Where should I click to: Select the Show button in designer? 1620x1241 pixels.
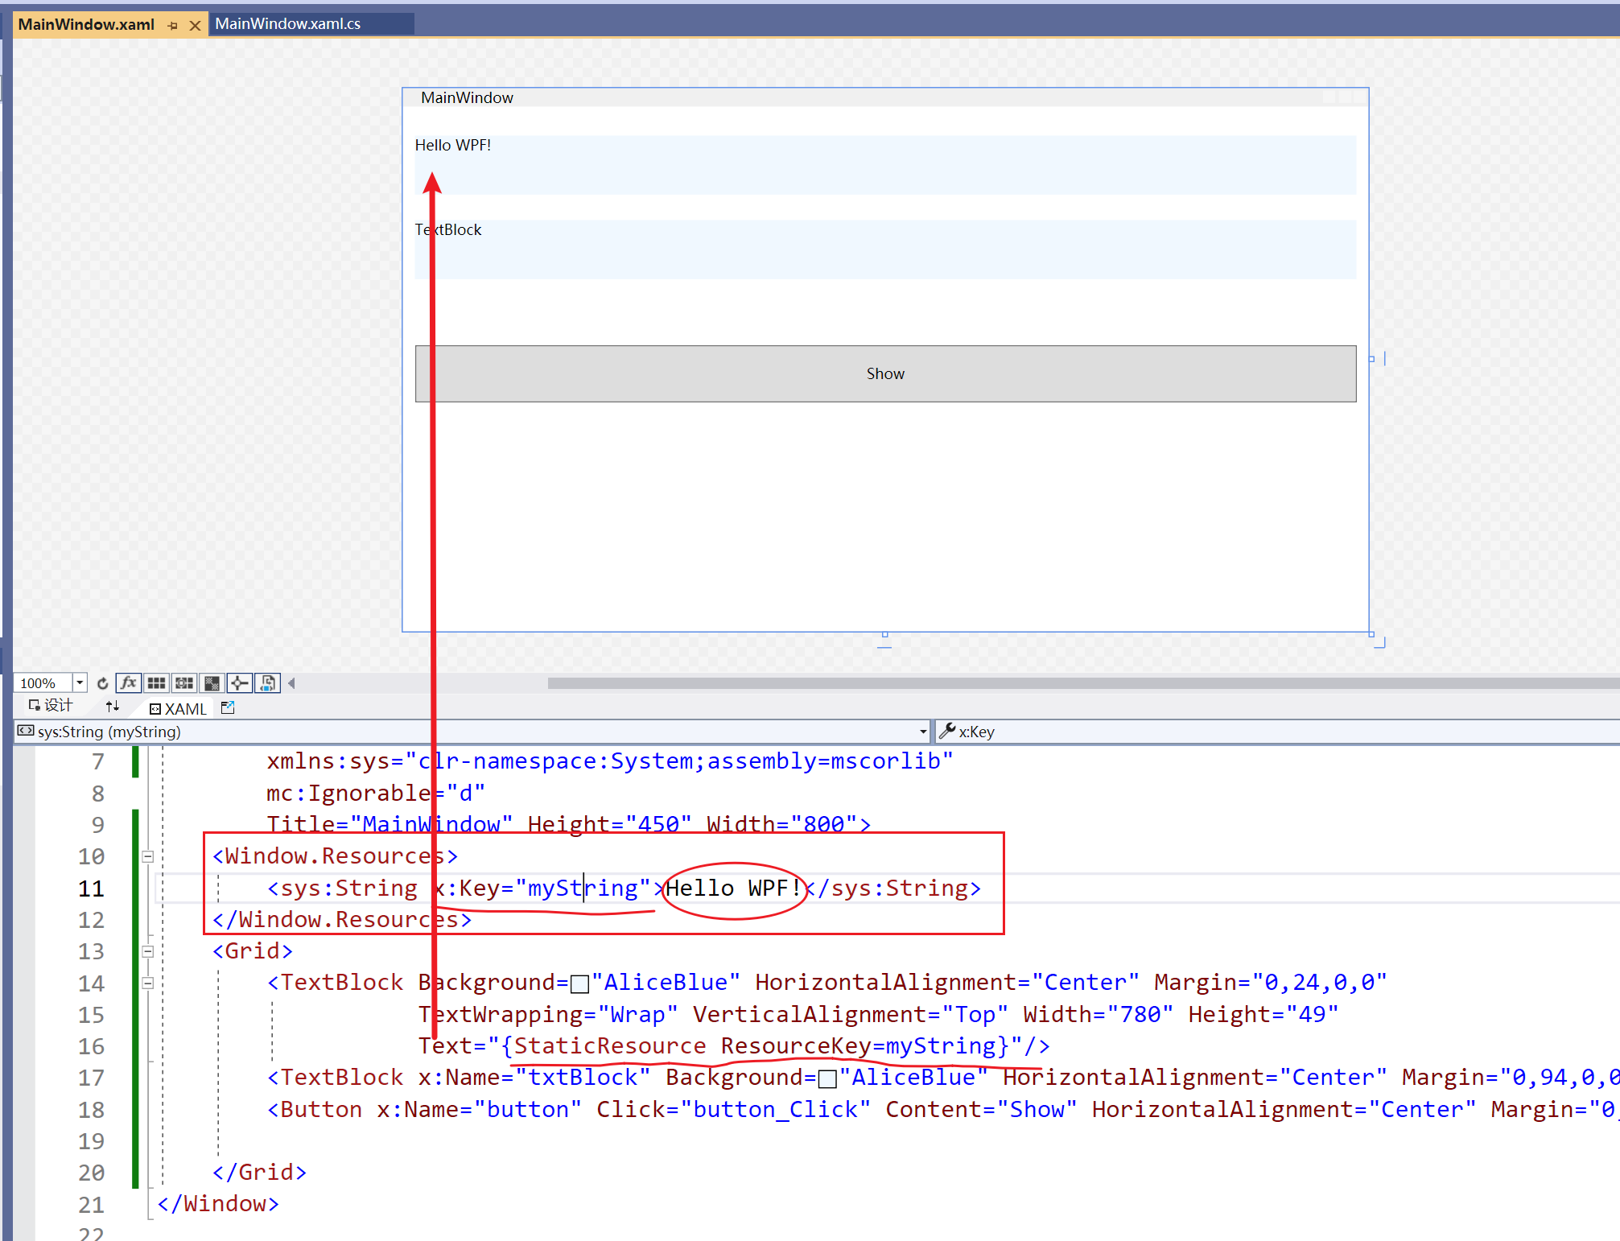click(x=885, y=373)
